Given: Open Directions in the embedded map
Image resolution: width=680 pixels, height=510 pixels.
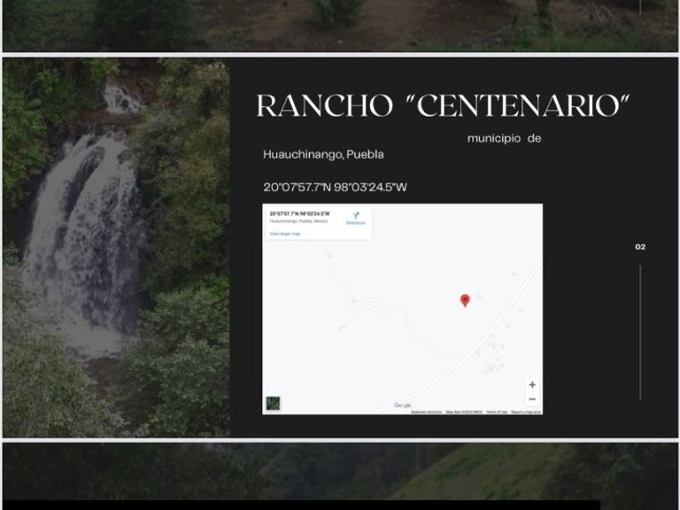Looking at the screenshot, I should 356,218.
